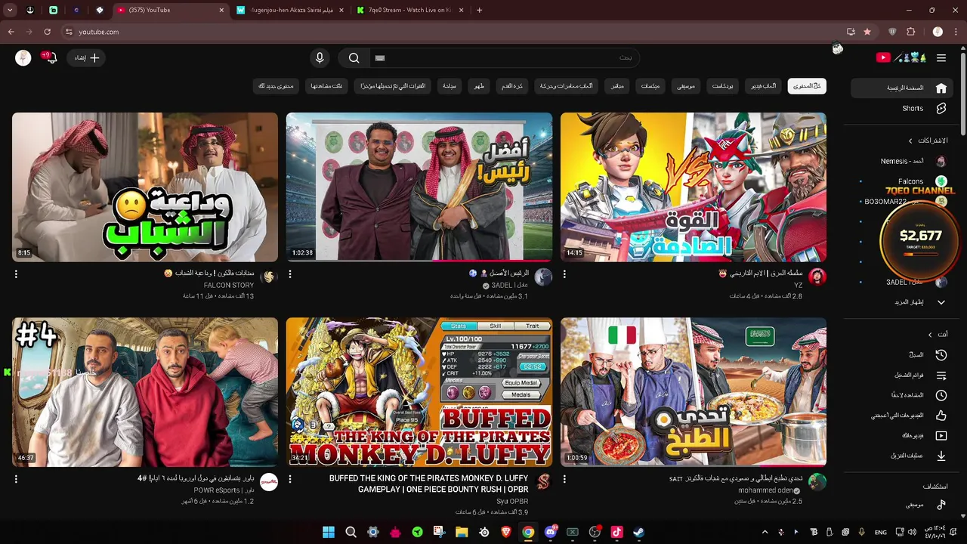Expand the Subscriptions (الاشتراكات) heading chevron
This screenshot has height=544, width=967.
click(910, 141)
